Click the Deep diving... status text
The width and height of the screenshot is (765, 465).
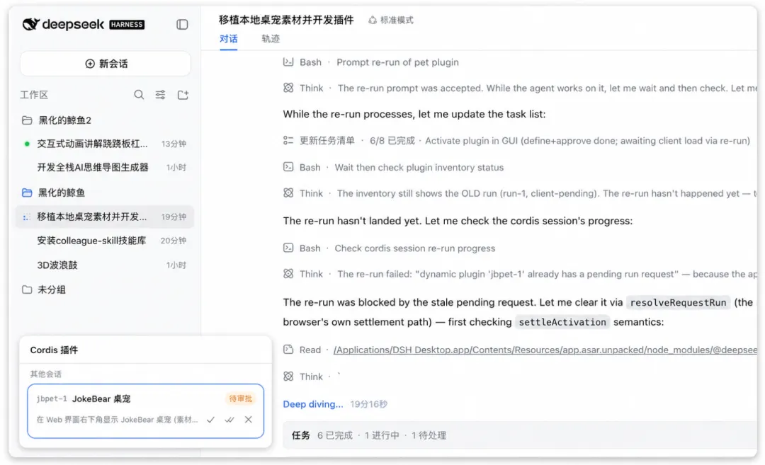point(313,405)
